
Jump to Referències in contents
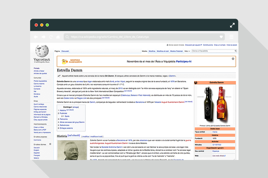coord(64,125)
